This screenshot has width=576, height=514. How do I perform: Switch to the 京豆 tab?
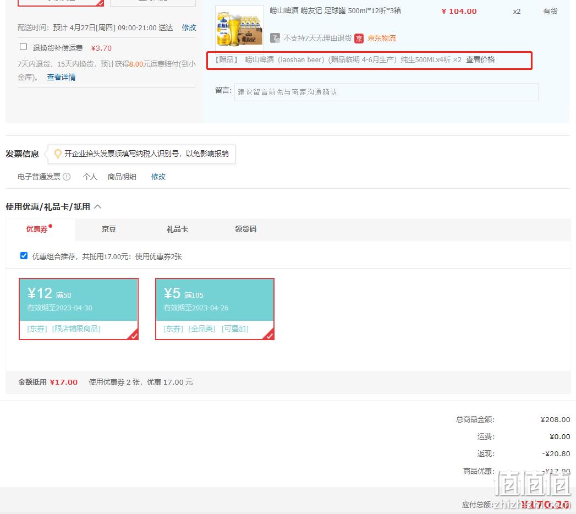[x=109, y=229]
